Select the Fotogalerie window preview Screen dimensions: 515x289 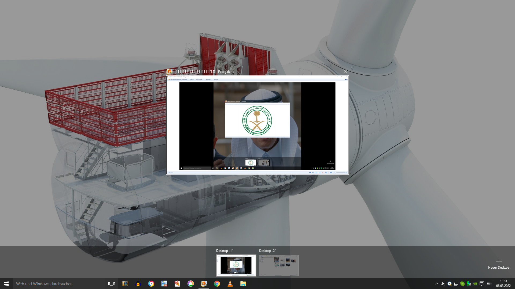point(257,125)
